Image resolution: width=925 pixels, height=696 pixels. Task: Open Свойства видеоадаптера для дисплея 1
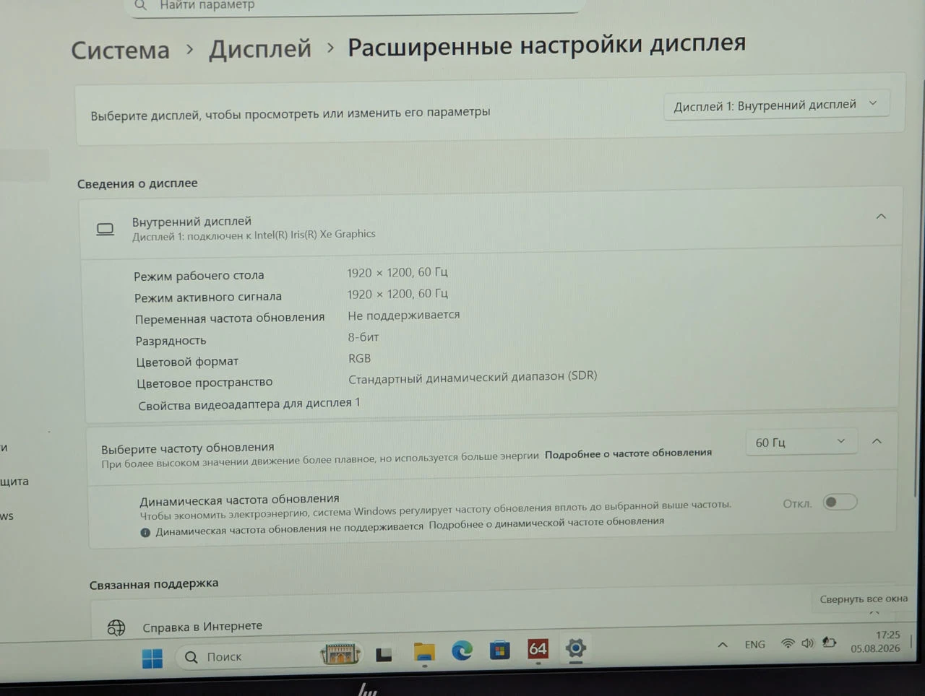tap(249, 404)
